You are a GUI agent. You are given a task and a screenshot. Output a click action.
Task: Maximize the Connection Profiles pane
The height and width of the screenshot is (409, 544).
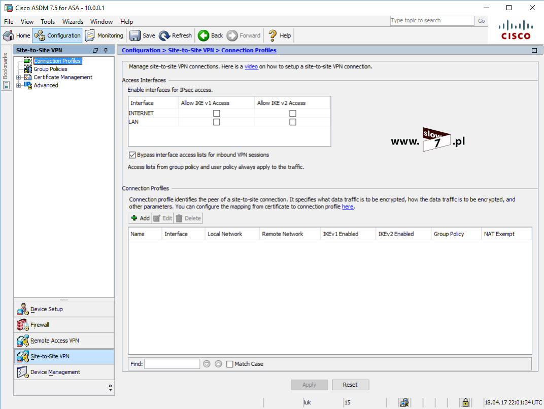pos(534,50)
